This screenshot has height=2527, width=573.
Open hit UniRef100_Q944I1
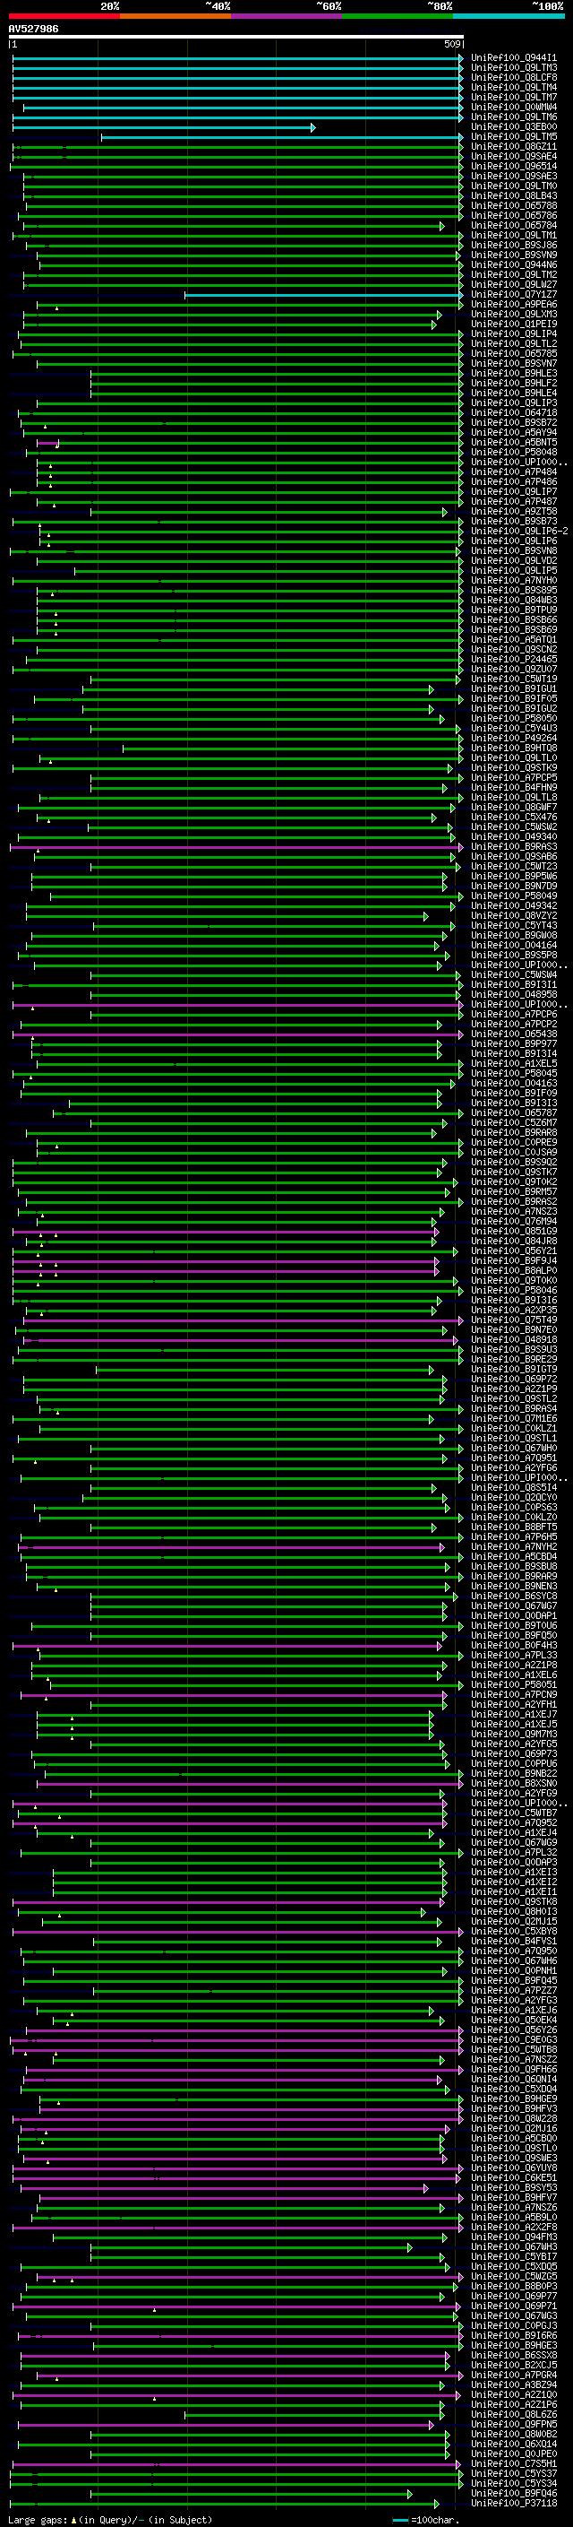point(513,58)
